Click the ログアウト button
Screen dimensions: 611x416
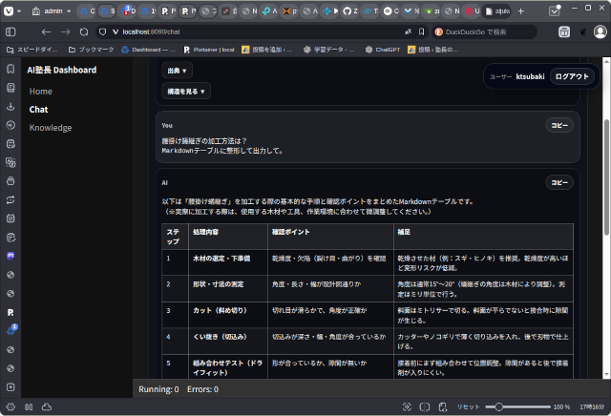coord(573,76)
